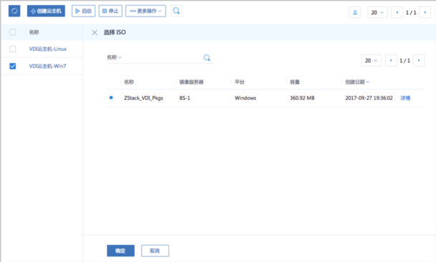Image resolution: width=436 pixels, height=262 pixels.
Task: Open the toolbar search magnifier icon
Action: click(176, 11)
